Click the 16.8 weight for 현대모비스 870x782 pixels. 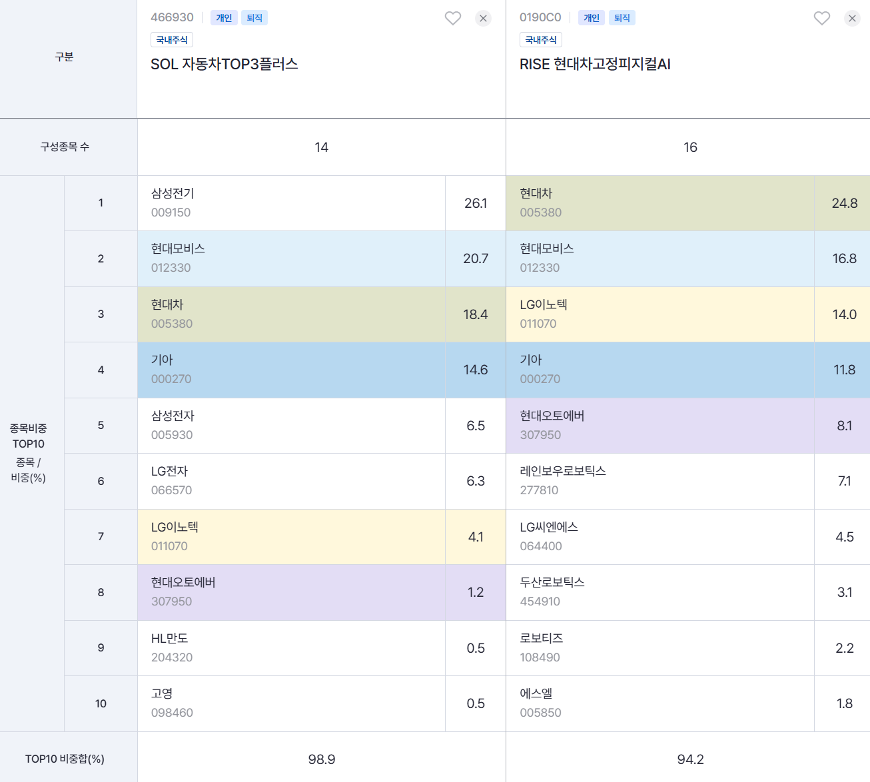click(845, 258)
